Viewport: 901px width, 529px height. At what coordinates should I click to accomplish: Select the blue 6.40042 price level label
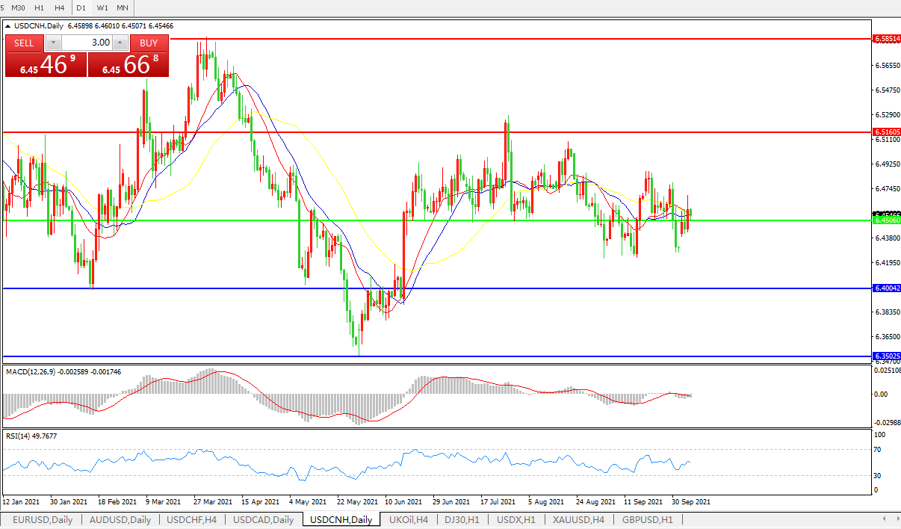[x=886, y=288]
